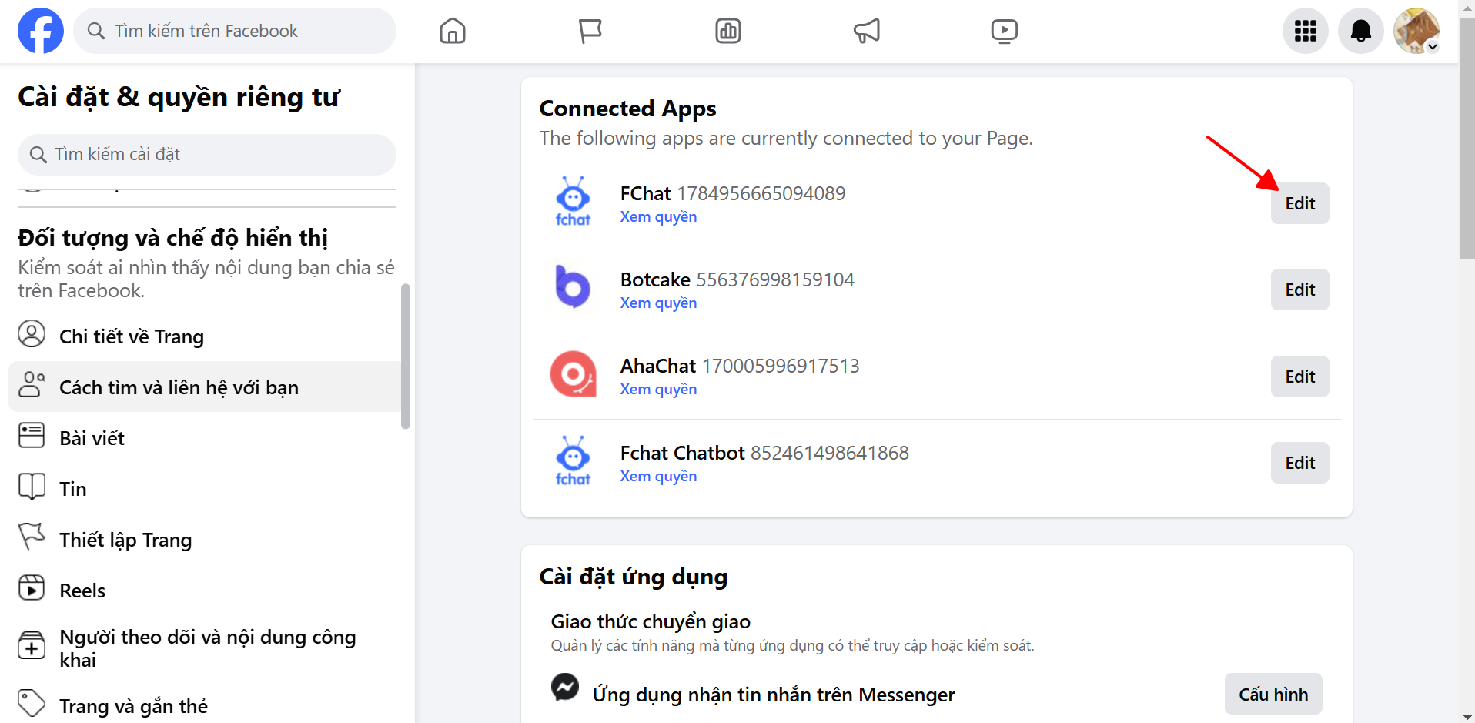This screenshot has width=1475, height=723.
Task: Open Thiết lập Trang settings
Action: [x=205, y=539]
